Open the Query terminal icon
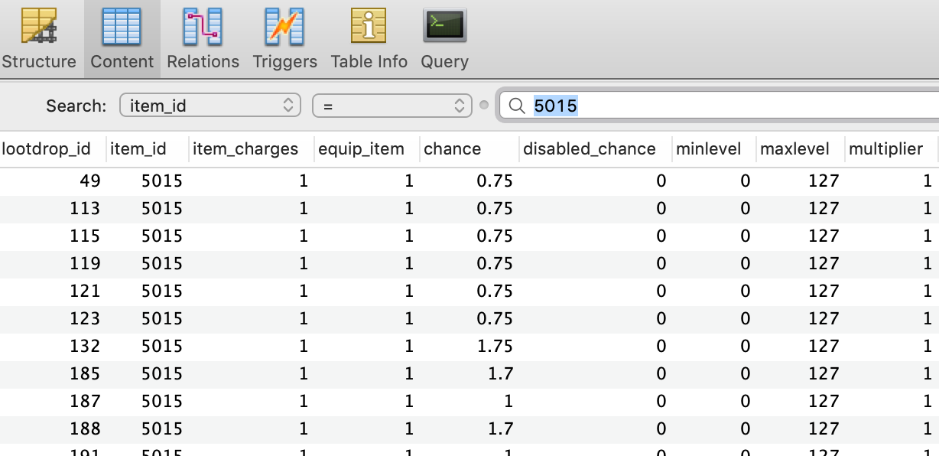 [444, 28]
